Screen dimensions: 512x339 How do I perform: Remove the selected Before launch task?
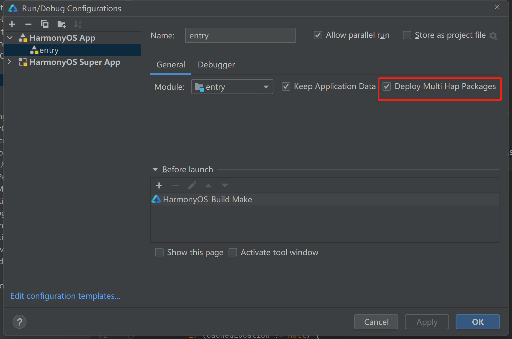pos(176,185)
